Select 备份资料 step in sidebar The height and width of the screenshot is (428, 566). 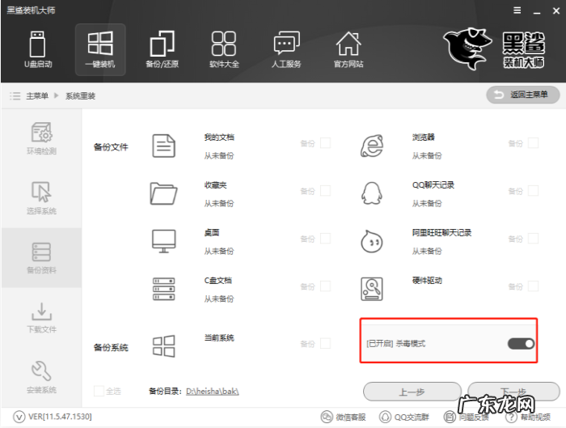[x=41, y=258]
